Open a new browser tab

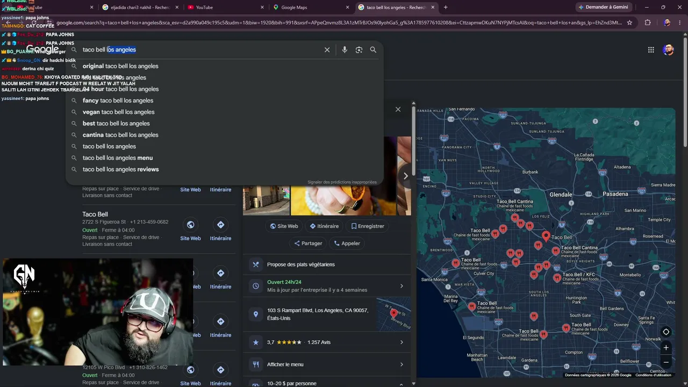[446, 7]
